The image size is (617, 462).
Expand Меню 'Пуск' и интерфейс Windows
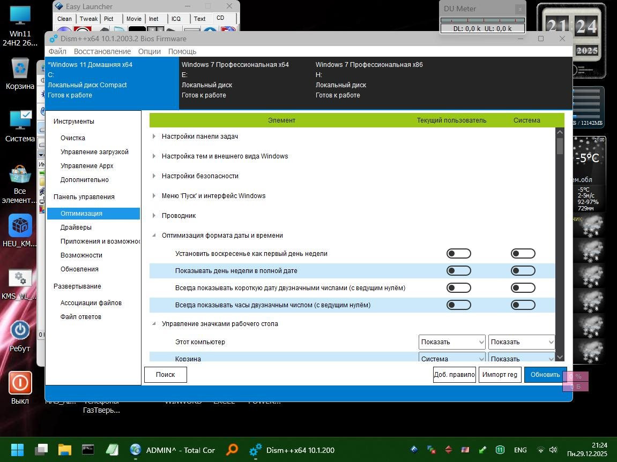(154, 195)
